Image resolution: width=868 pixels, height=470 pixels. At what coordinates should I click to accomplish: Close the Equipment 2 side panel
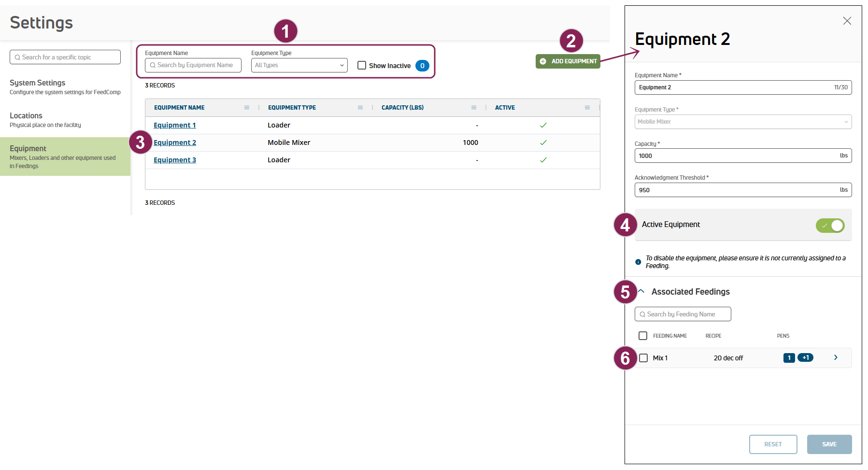(847, 21)
